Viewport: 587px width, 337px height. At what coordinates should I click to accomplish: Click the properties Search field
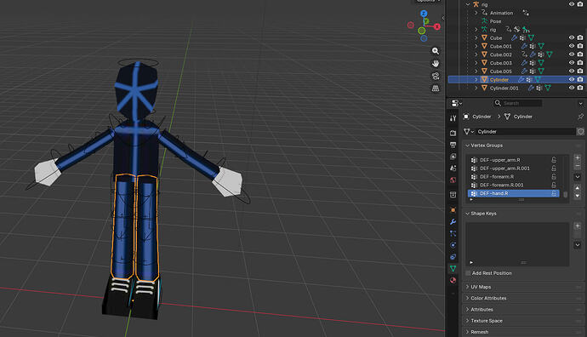click(x=518, y=103)
